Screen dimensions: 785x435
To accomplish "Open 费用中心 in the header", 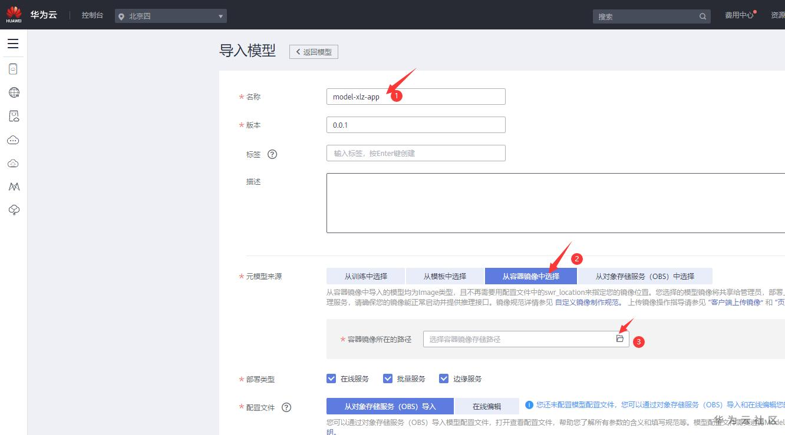I will (x=739, y=15).
